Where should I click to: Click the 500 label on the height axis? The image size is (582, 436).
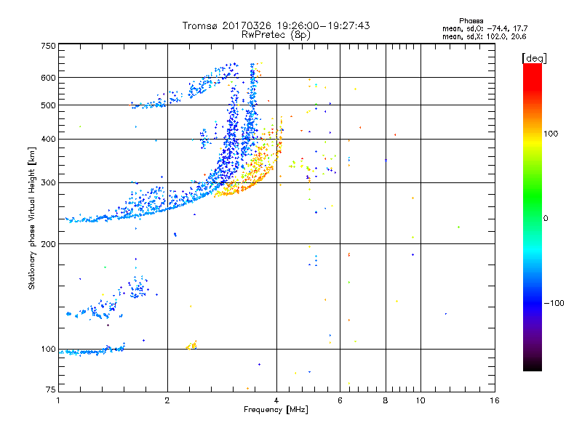point(48,105)
